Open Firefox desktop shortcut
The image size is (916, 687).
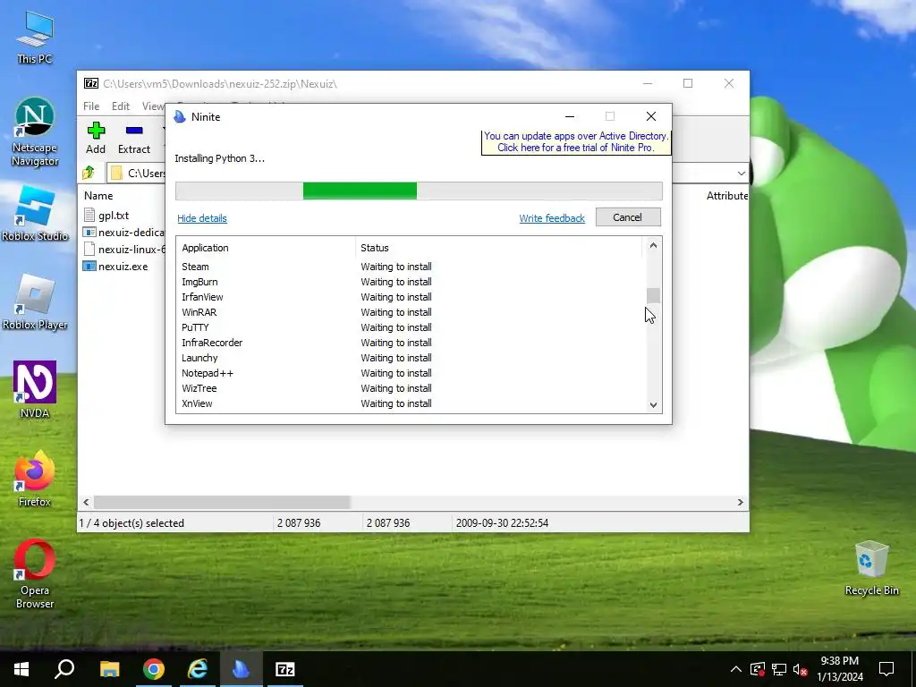(x=35, y=479)
